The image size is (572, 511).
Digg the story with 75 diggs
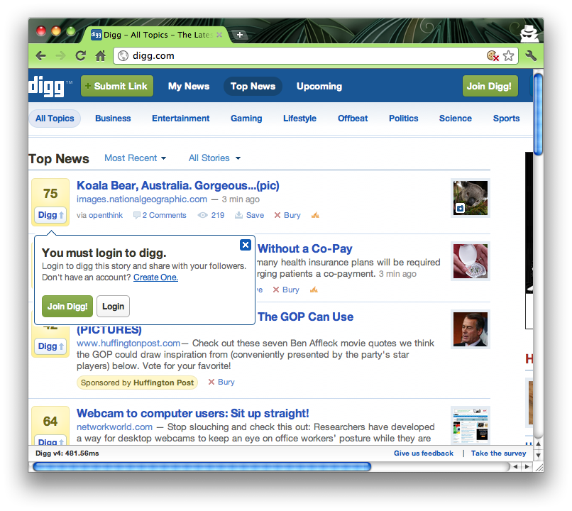point(50,215)
